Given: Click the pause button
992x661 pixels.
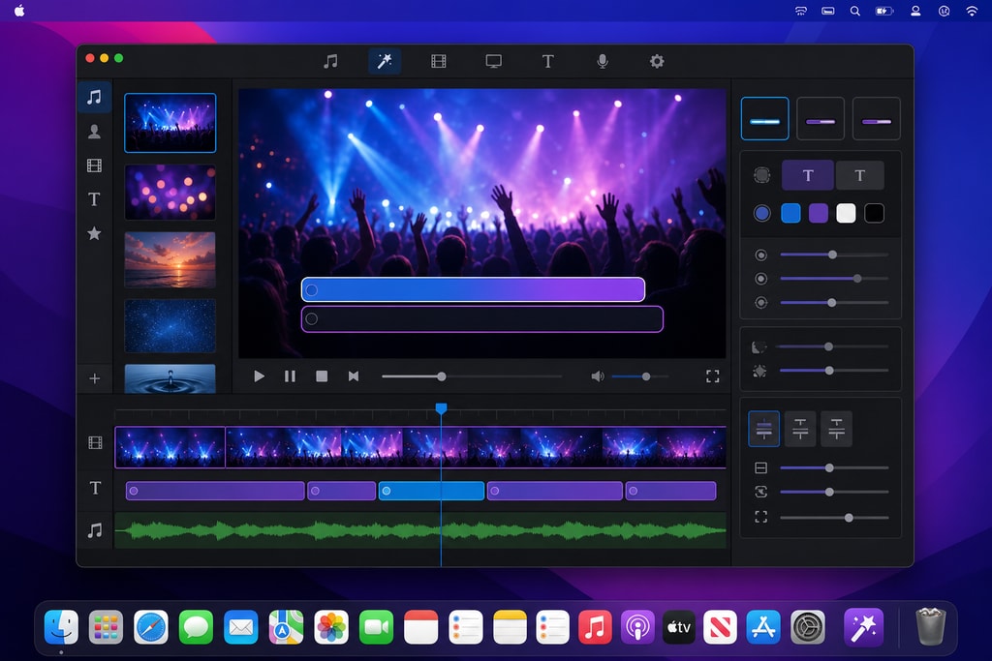Looking at the screenshot, I should [x=290, y=376].
